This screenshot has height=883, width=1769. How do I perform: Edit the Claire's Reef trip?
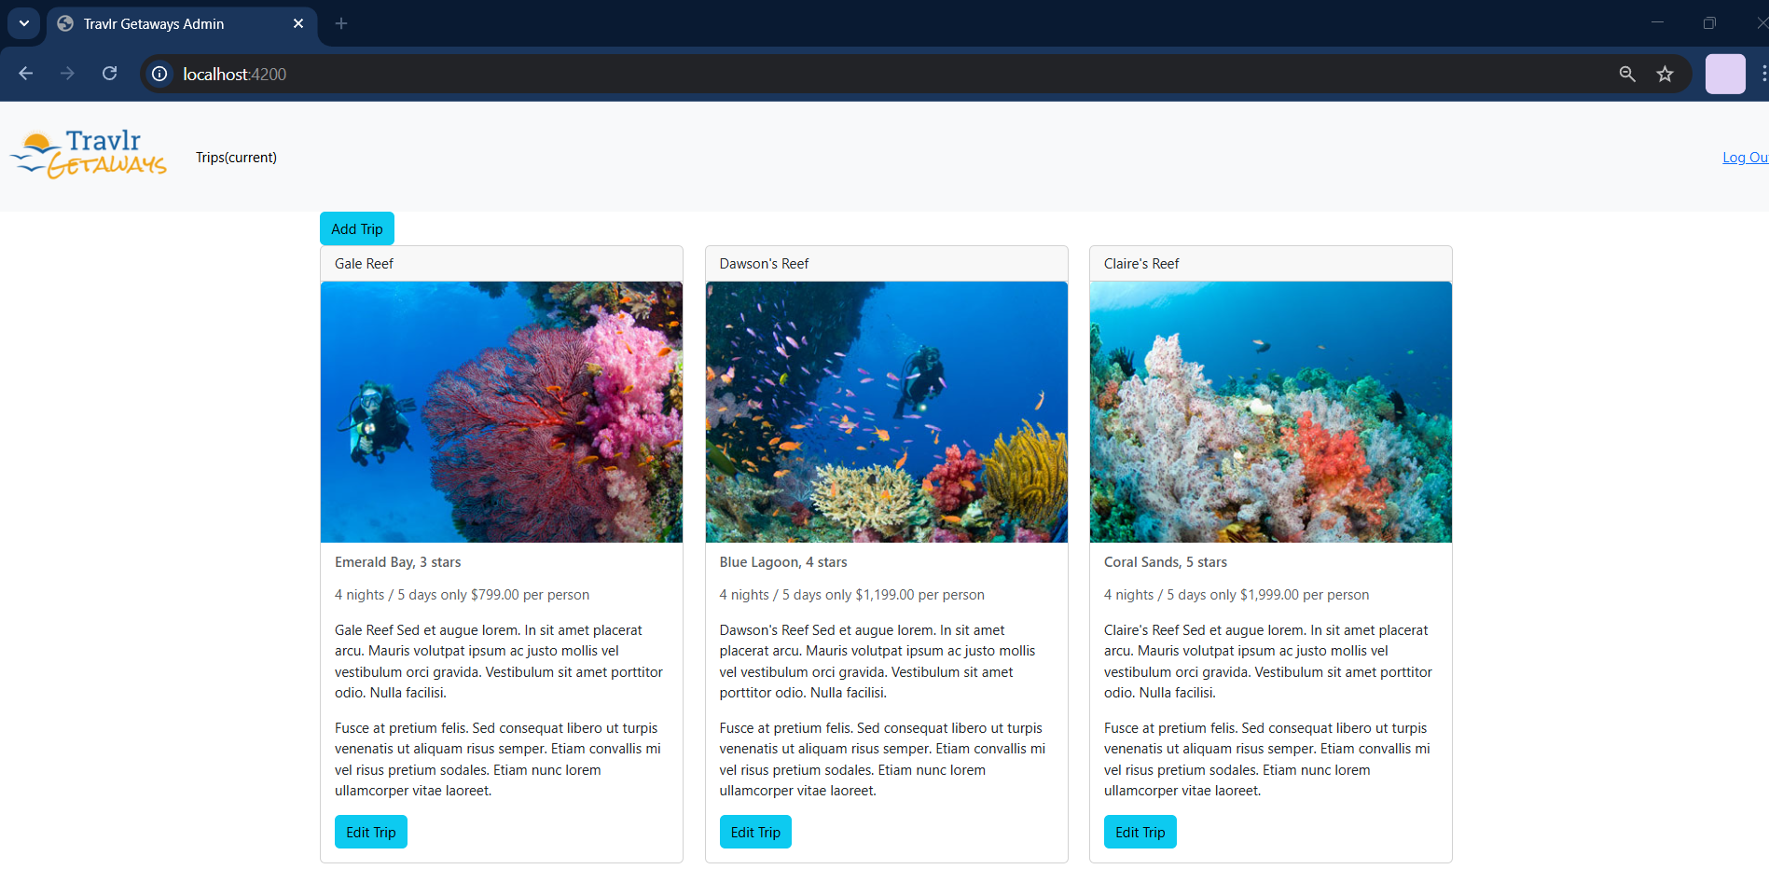coord(1140,832)
